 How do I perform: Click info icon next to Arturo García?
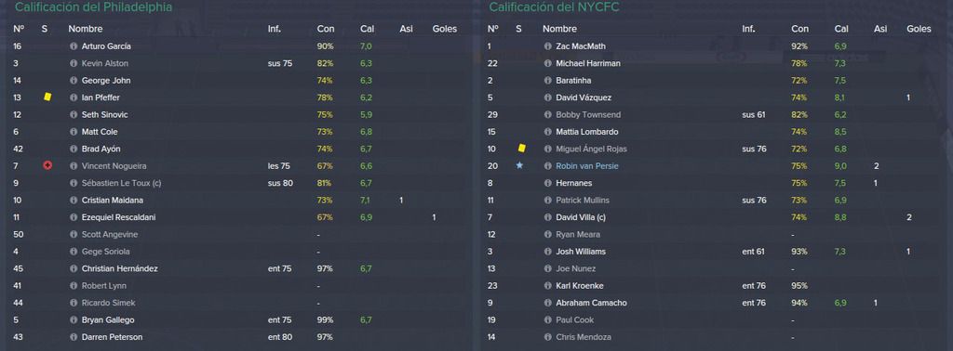pos(74,46)
